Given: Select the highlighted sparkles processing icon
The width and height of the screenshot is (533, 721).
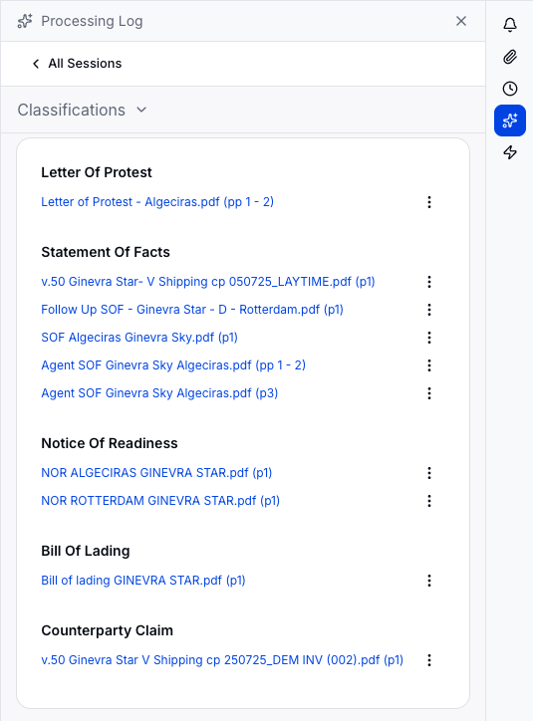Looking at the screenshot, I should click(509, 120).
